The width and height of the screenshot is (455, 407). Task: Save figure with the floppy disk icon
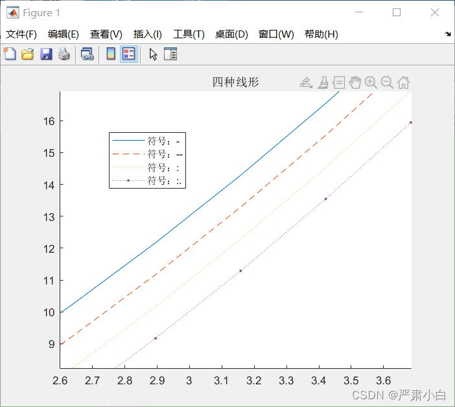click(46, 54)
